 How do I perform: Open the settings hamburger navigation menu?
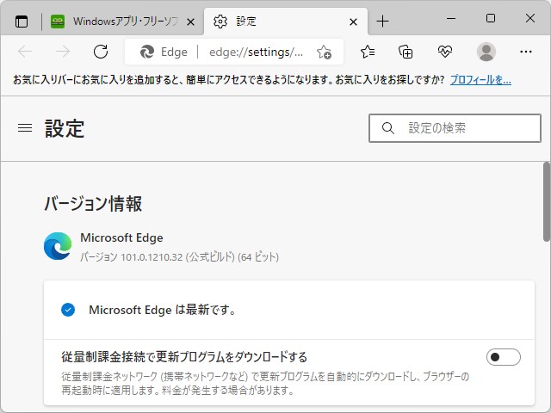[x=25, y=128]
